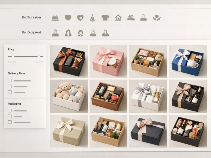View the white box with gray ribbon
The width and height of the screenshot is (211, 158).
tap(148, 96)
